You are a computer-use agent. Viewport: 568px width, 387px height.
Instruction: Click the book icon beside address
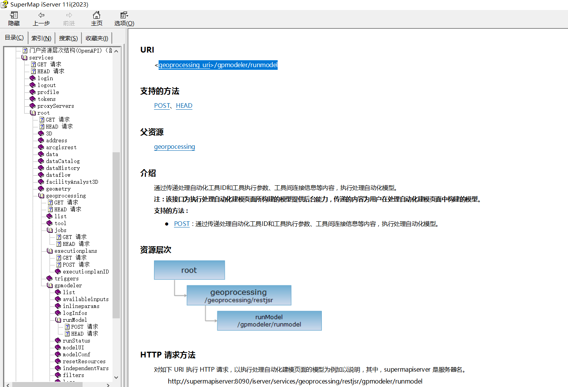[x=41, y=140]
